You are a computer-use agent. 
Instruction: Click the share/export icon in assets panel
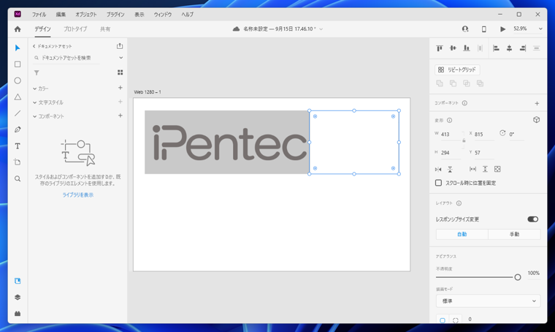click(120, 46)
